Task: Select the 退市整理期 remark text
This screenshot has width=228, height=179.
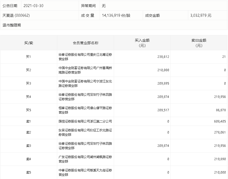Action: [12, 25]
